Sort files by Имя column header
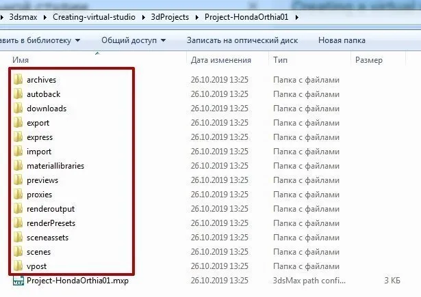 click(x=21, y=60)
